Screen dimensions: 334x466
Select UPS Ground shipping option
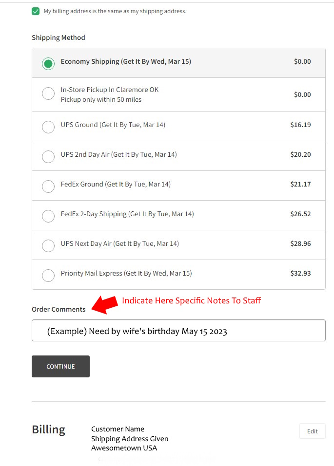click(48, 127)
